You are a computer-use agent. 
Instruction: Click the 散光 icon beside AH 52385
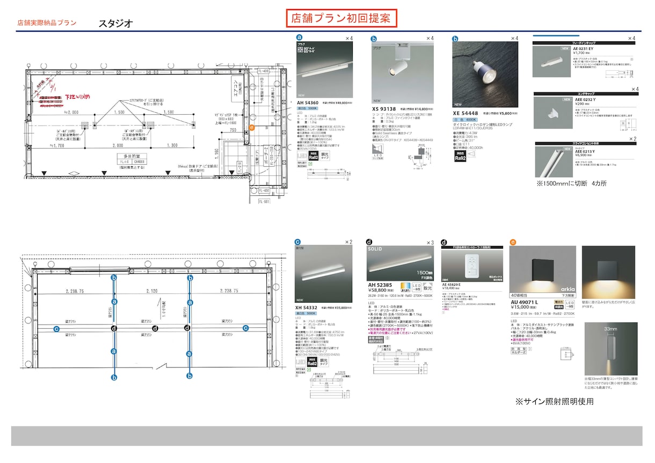click(427, 287)
